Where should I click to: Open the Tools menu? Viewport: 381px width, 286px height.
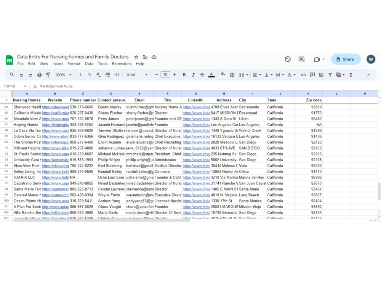pos(102,64)
